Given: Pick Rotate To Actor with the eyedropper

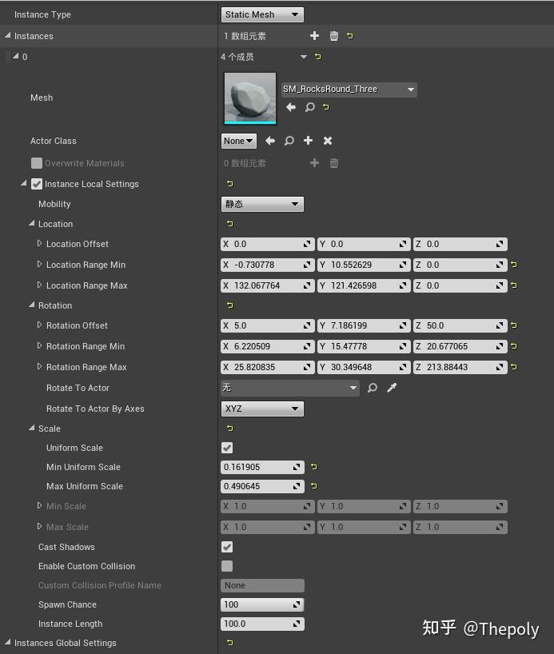Looking at the screenshot, I should (x=392, y=388).
